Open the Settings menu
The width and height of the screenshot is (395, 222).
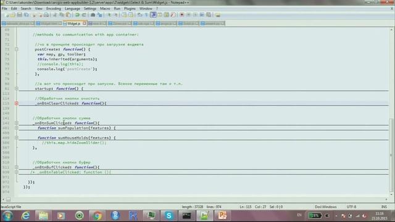tap(90, 9)
